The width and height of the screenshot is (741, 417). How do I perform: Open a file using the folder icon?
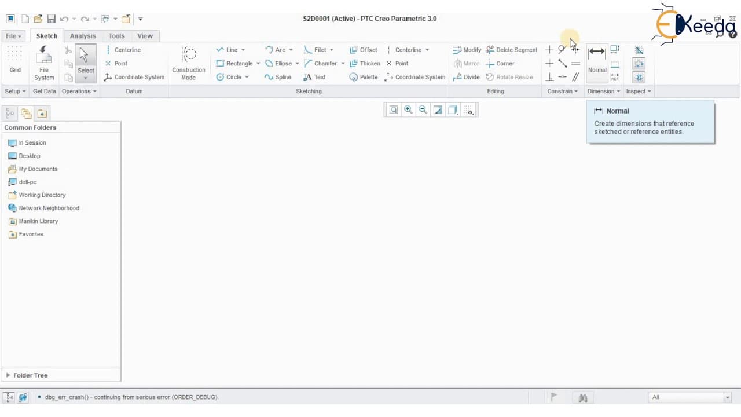pyautogui.click(x=38, y=19)
